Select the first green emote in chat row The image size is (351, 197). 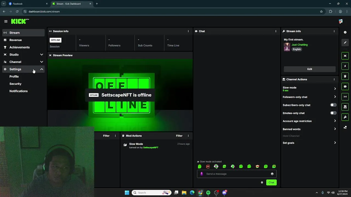[200, 166]
